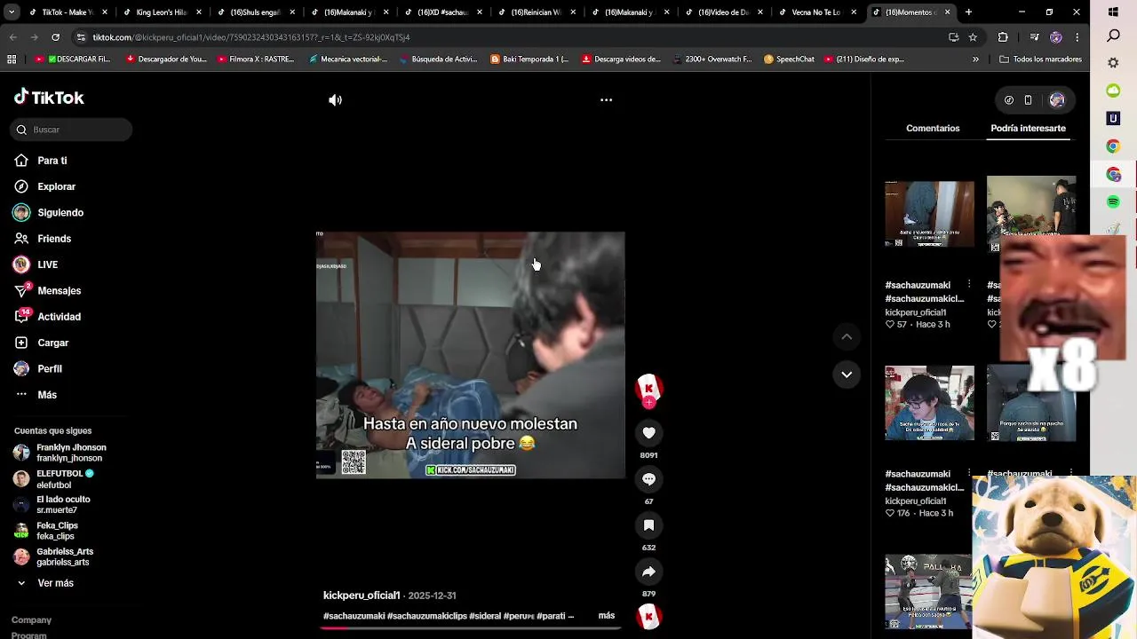
Task: Expand followed accounts with Ver más
Action: pos(55,583)
